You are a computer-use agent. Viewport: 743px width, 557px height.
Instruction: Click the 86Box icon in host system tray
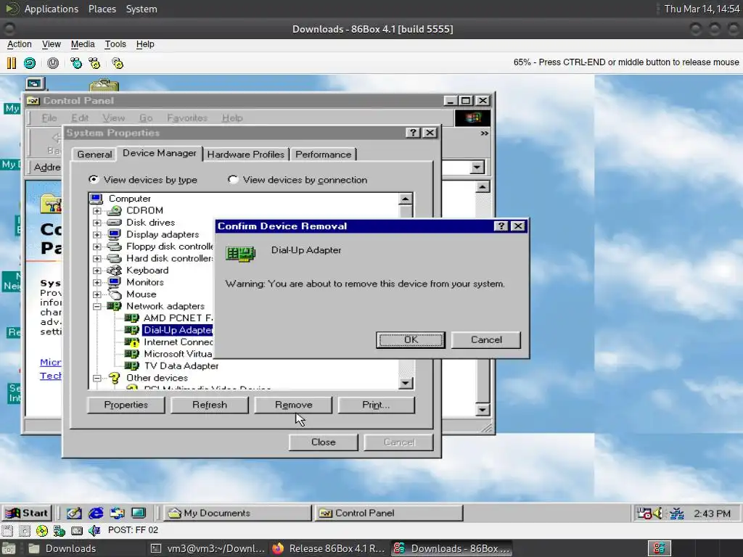pyautogui.click(x=659, y=548)
